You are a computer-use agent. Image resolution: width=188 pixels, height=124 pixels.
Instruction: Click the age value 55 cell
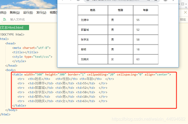(146, 20)
